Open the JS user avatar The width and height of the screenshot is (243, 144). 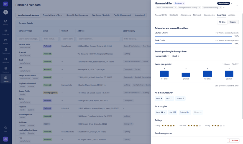click(x=6, y=139)
